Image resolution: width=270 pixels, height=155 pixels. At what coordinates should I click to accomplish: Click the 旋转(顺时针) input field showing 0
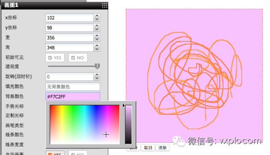point(70,77)
